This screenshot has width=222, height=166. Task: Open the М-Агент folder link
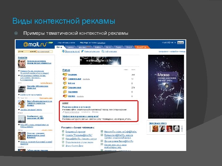(72, 83)
